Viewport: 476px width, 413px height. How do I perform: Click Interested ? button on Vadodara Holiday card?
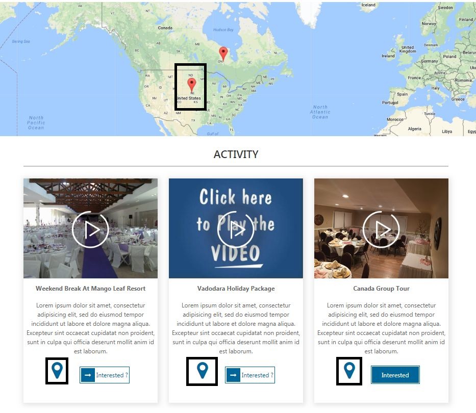point(250,375)
